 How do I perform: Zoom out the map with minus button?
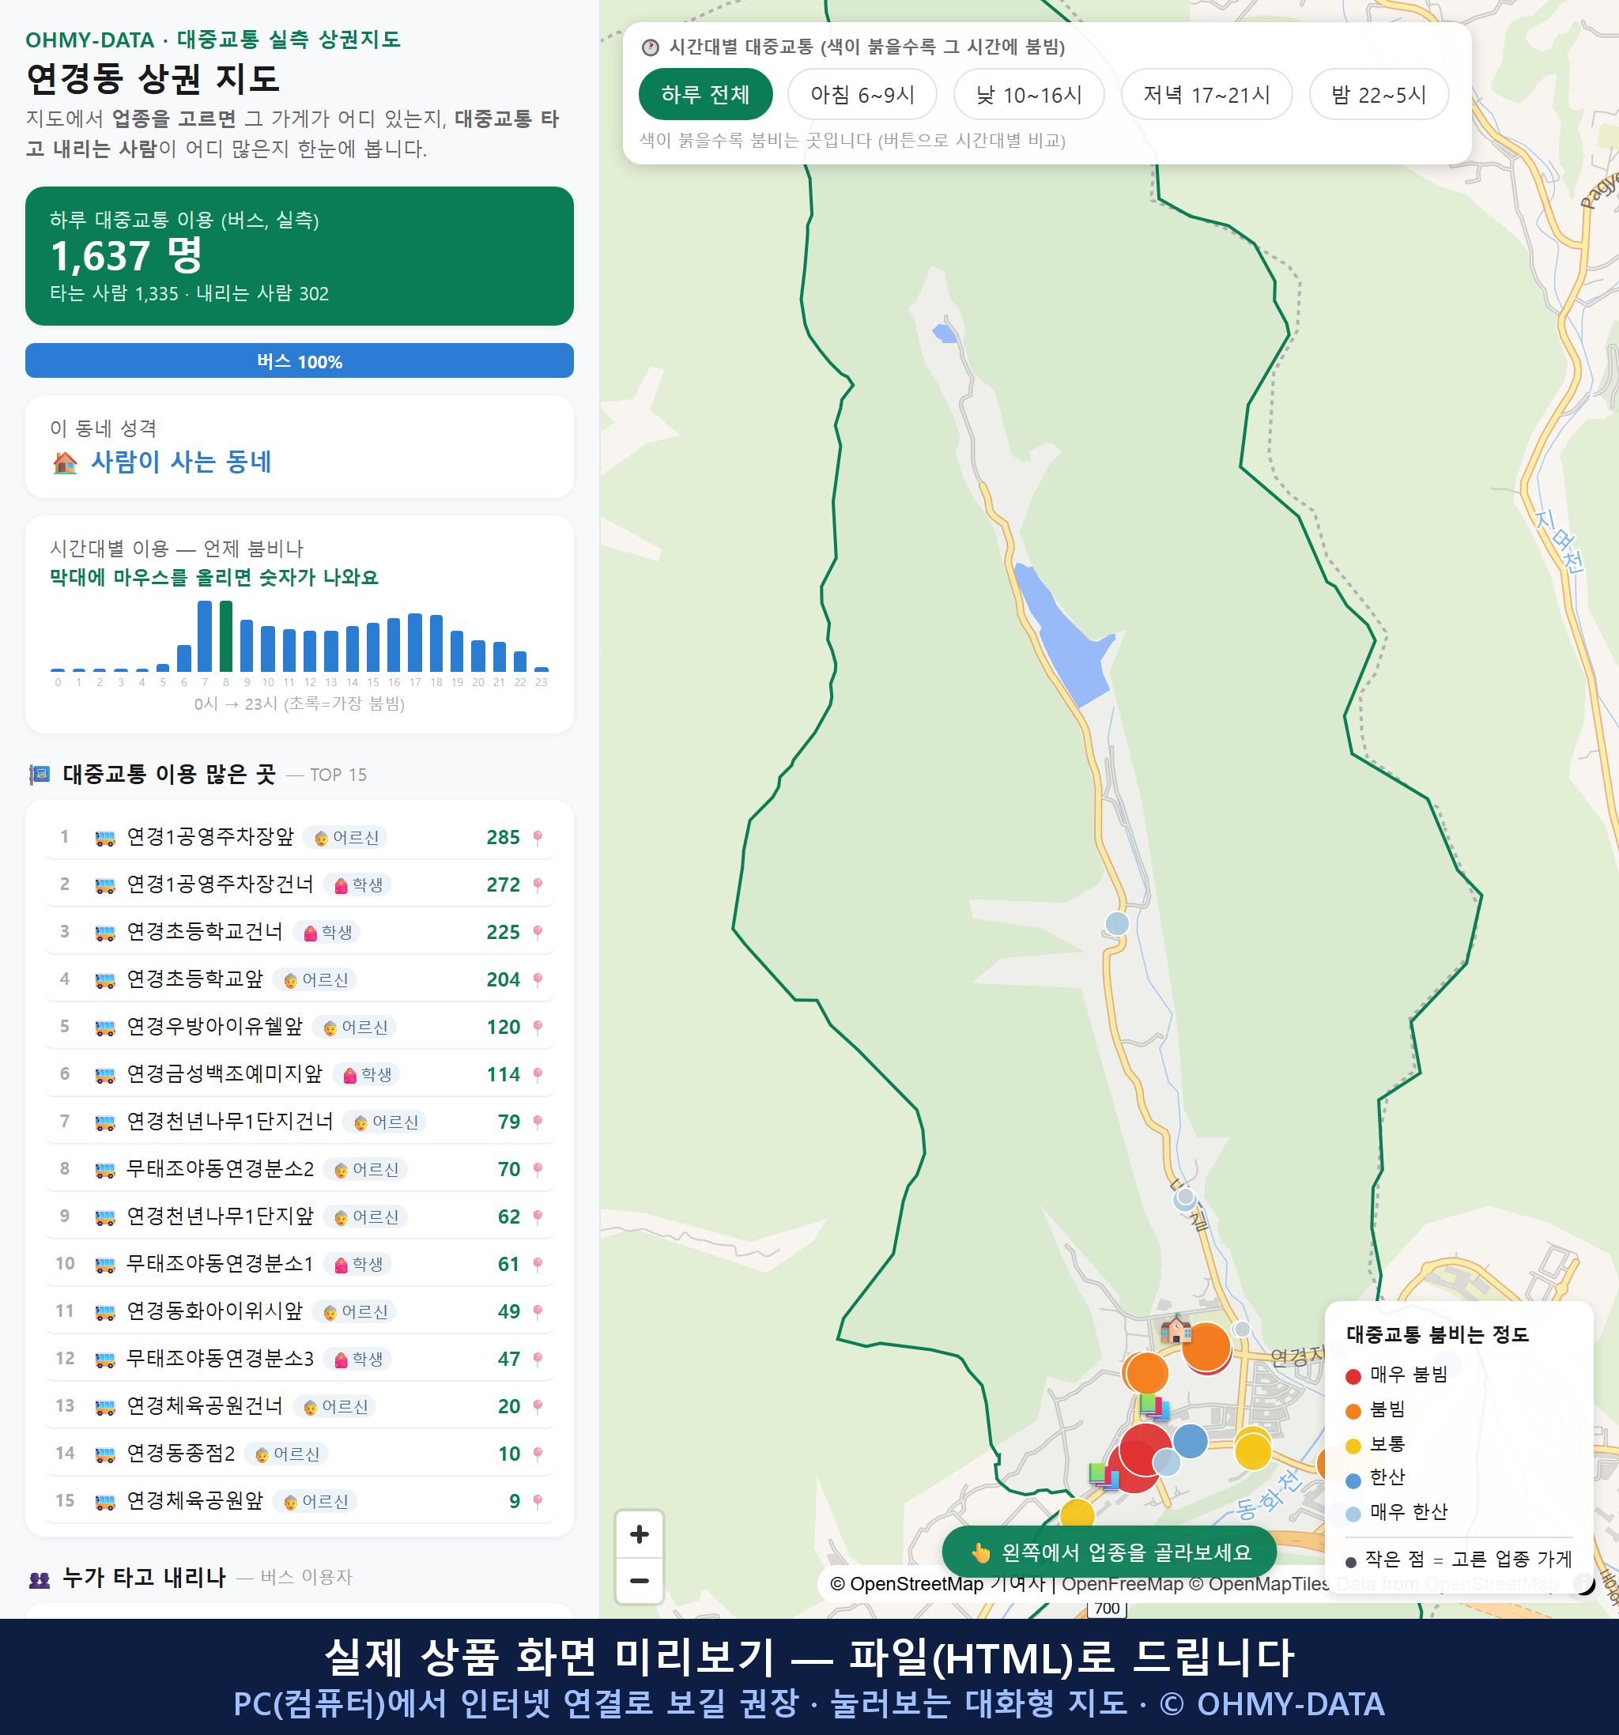click(639, 1581)
